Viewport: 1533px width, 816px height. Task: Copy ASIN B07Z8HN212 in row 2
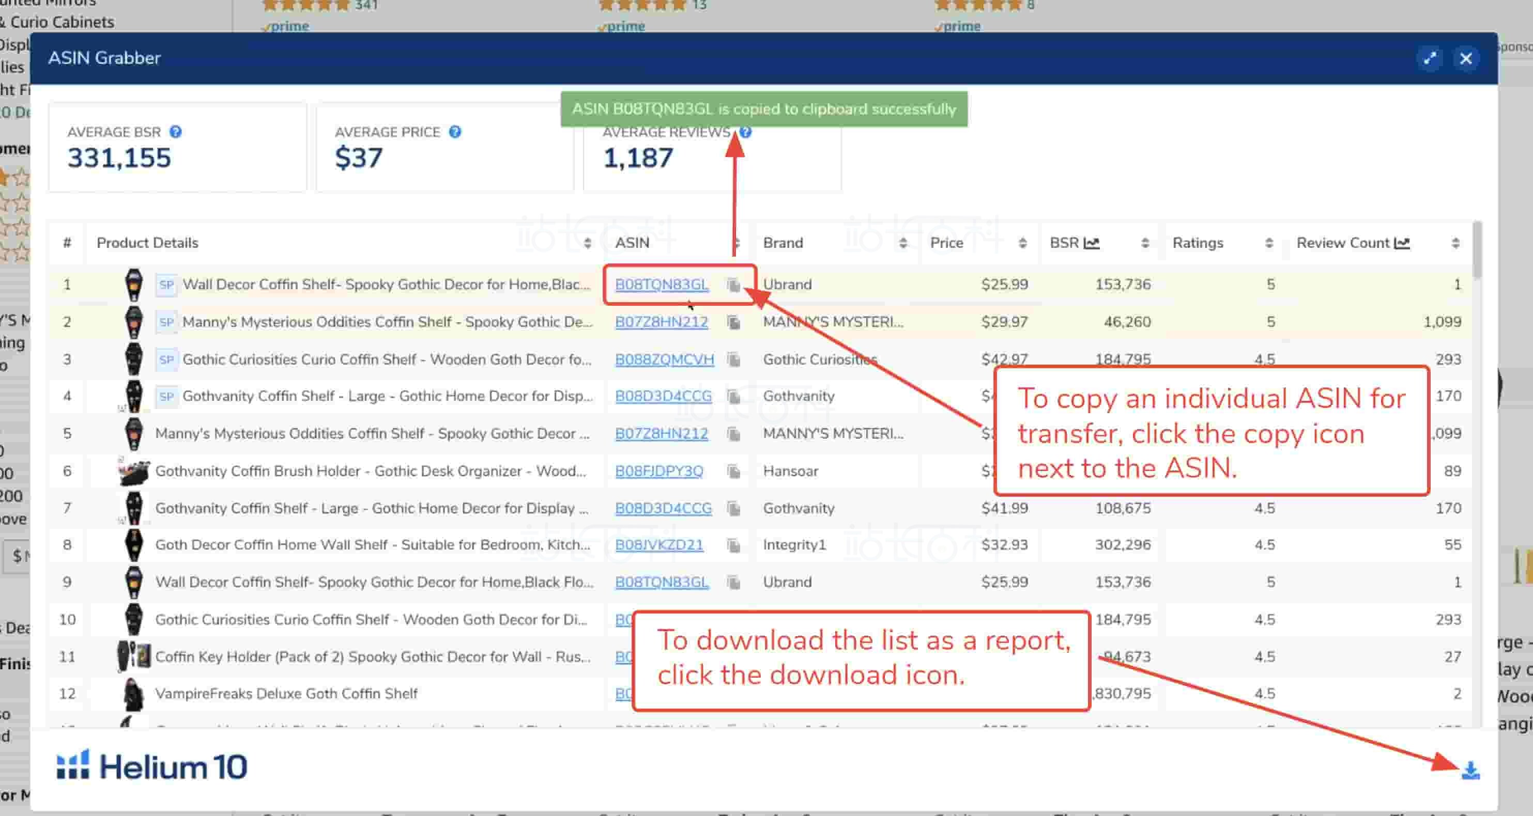734,322
